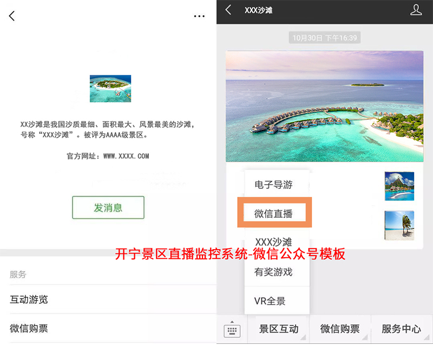The height and width of the screenshot is (352, 433).
Task: Tap the back arrow on profile page
Action: point(12,16)
